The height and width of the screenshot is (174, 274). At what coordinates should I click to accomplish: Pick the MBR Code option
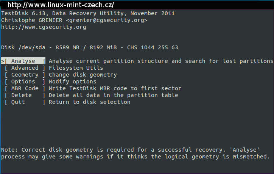point(25,88)
